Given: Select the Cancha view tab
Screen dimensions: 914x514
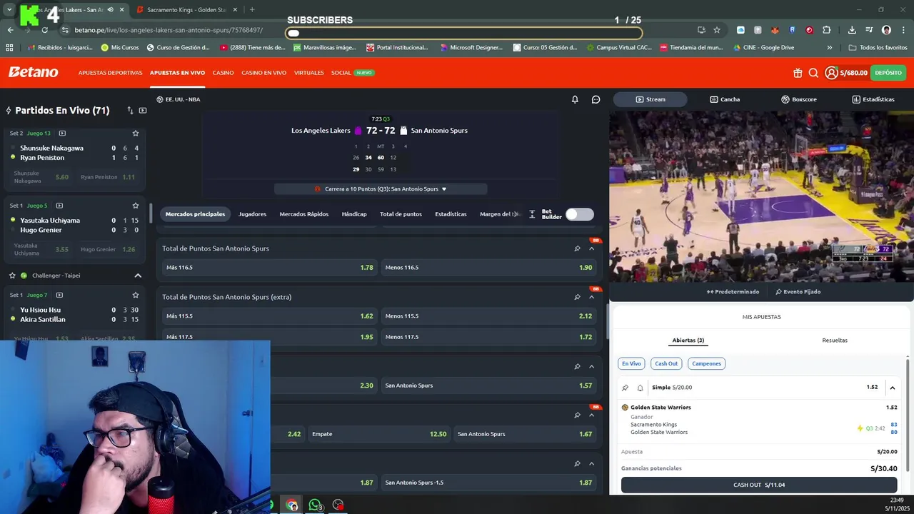Looking at the screenshot, I should tap(725, 99).
